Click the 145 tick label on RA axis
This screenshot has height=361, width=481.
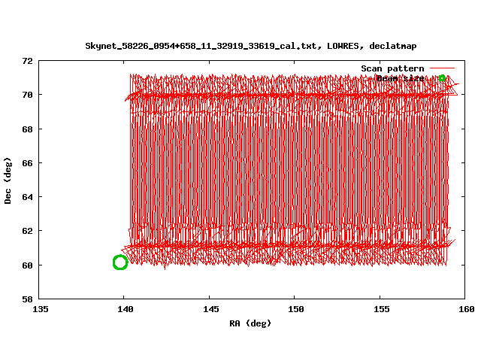point(210,309)
